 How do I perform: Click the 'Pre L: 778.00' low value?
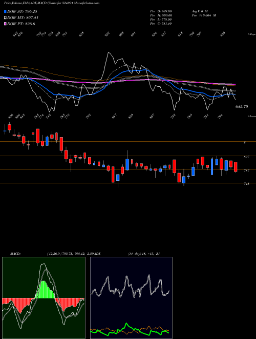coord(161,20)
